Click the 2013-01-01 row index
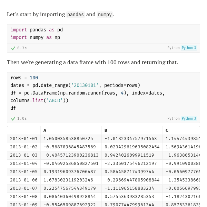 click(x=24, y=139)
